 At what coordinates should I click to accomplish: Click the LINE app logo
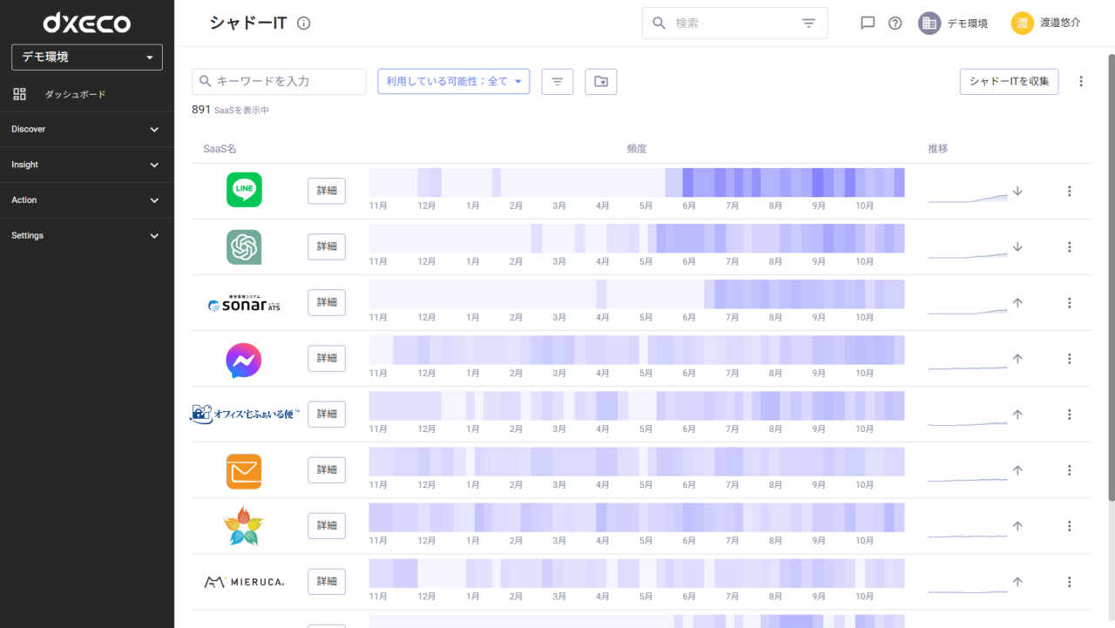[244, 190]
